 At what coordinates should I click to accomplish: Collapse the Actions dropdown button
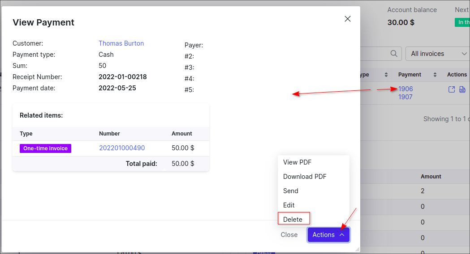click(328, 235)
